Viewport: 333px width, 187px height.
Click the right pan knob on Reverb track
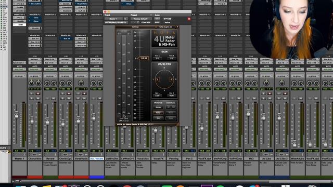(x=54, y=83)
